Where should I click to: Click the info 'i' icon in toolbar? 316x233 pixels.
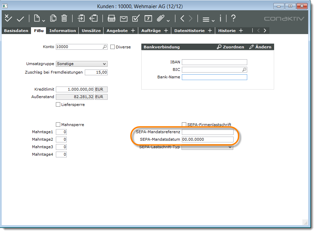click(221, 18)
